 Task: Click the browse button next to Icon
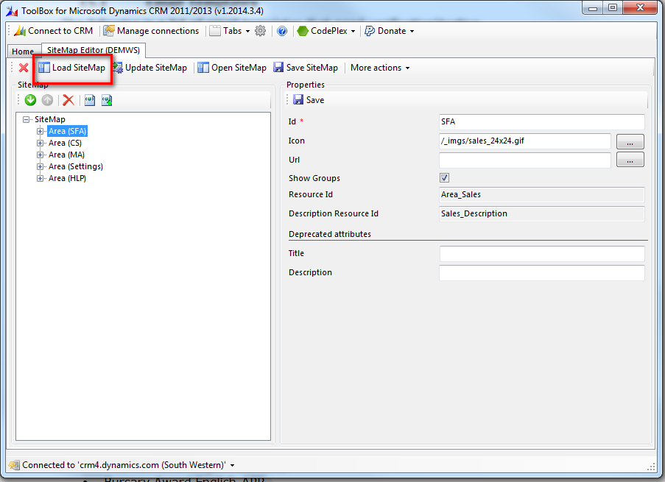pyautogui.click(x=630, y=141)
